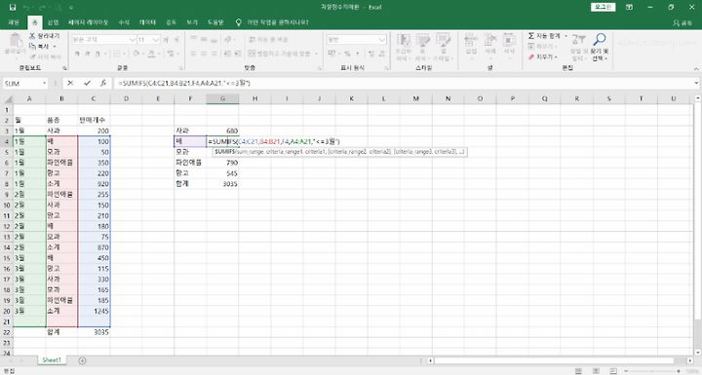Image resolution: width=702 pixels, height=375 pixels.
Task: Click cell C20 with value 1245
Action: coord(94,311)
